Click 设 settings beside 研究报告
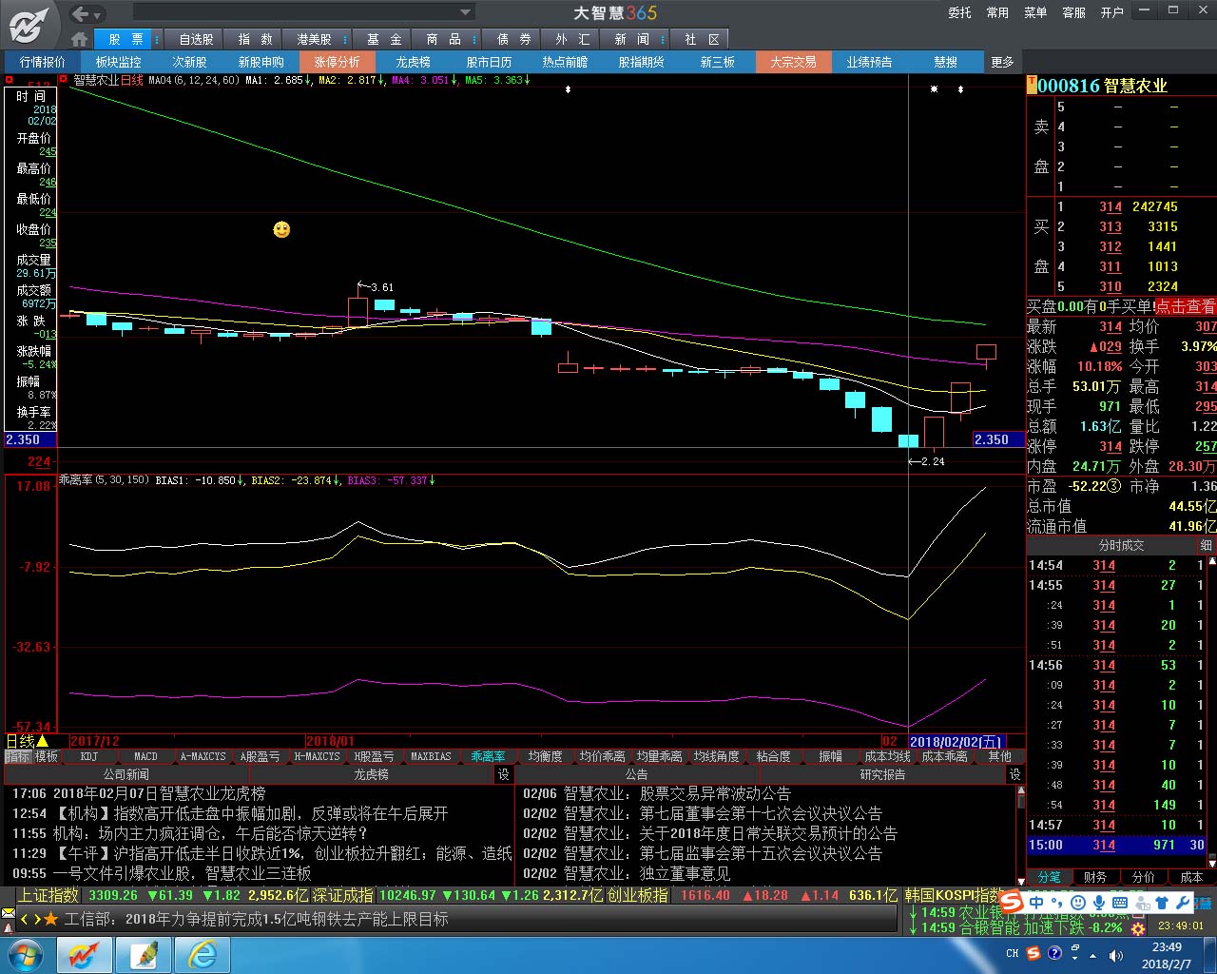Image resolution: width=1217 pixels, height=974 pixels. click(1014, 774)
